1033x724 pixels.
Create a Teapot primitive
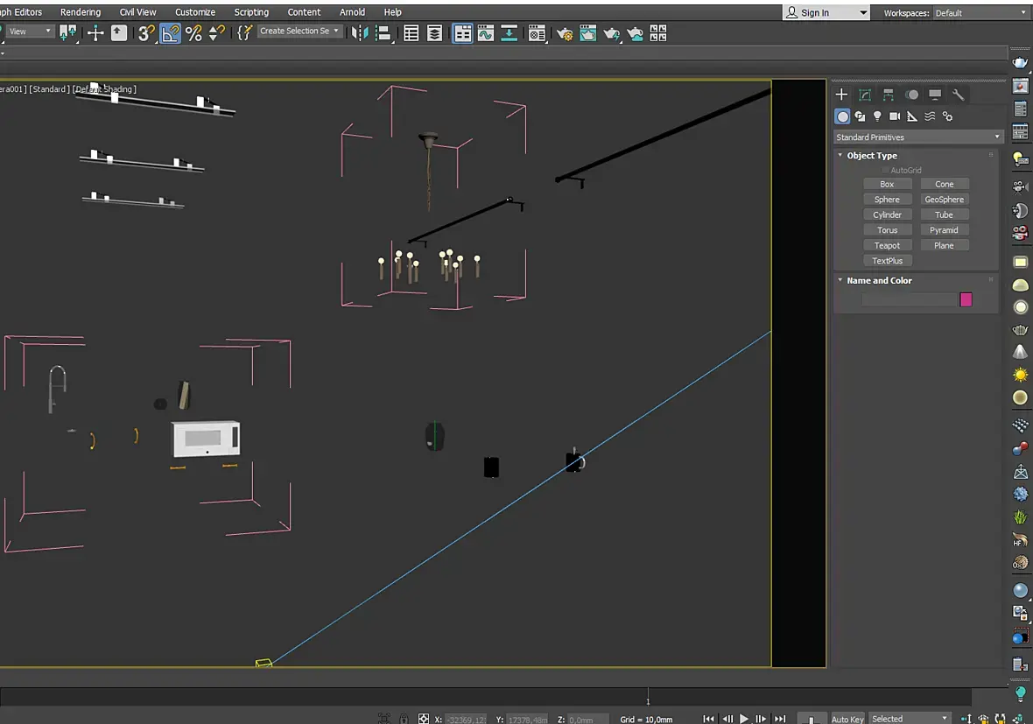pos(887,245)
